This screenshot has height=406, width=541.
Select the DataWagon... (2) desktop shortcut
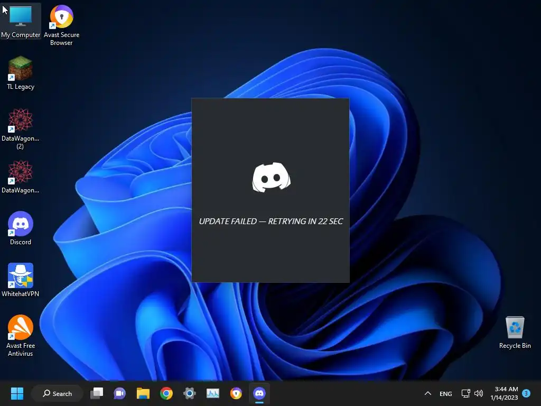(x=21, y=129)
